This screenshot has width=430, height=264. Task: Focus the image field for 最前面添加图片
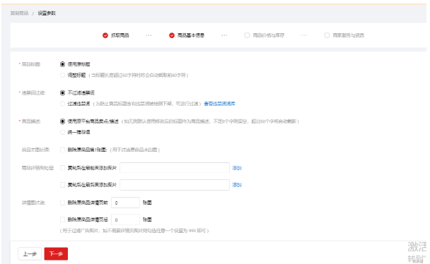pyautogui.click(x=175, y=168)
